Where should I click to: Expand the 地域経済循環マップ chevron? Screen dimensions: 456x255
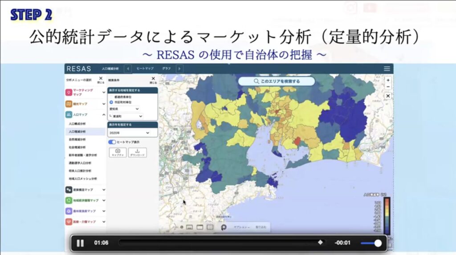click(104, 200)
